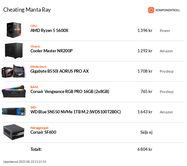The image size is (187, 166).
Task: Open the AMD Ryzen 5 5600X box image
Action: tap(14, 30)
